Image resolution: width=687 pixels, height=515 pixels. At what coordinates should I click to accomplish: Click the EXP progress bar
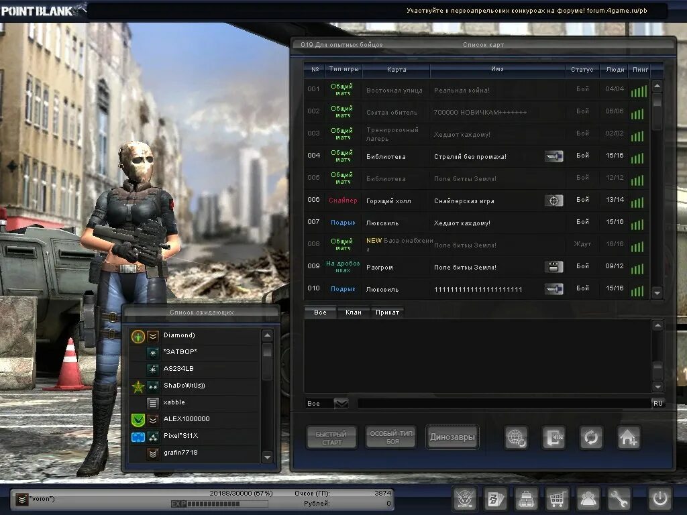219,504
